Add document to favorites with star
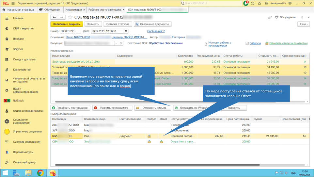Screen dimensions: 314x177 pos(70,17)
